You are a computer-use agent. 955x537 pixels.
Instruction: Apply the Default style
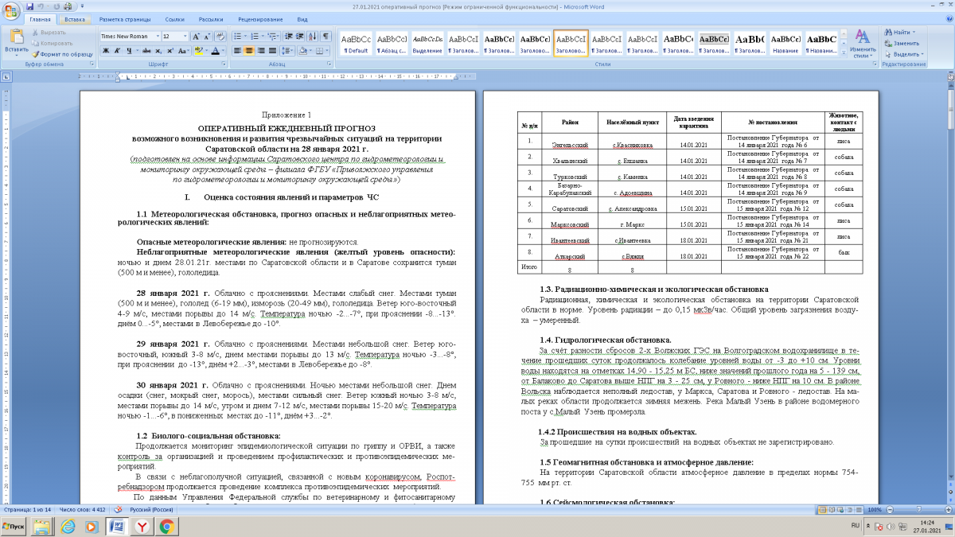click(x=356, y=43)
